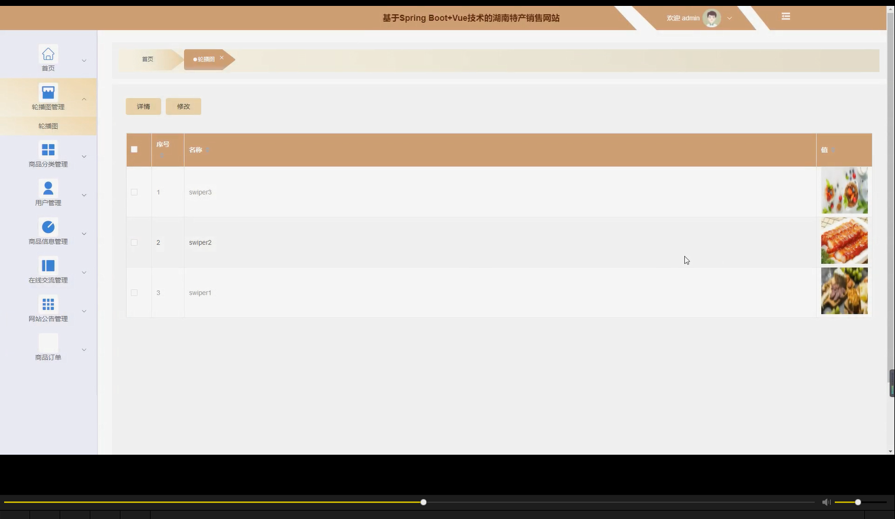895x519 pixels.
Task: Check the swiper2 row checkbox
Action: (134, 242)
